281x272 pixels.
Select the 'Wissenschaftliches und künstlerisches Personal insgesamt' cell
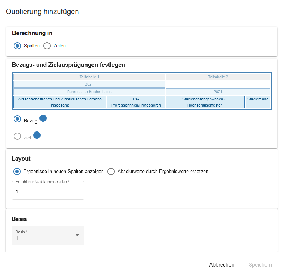coord(60,102)
